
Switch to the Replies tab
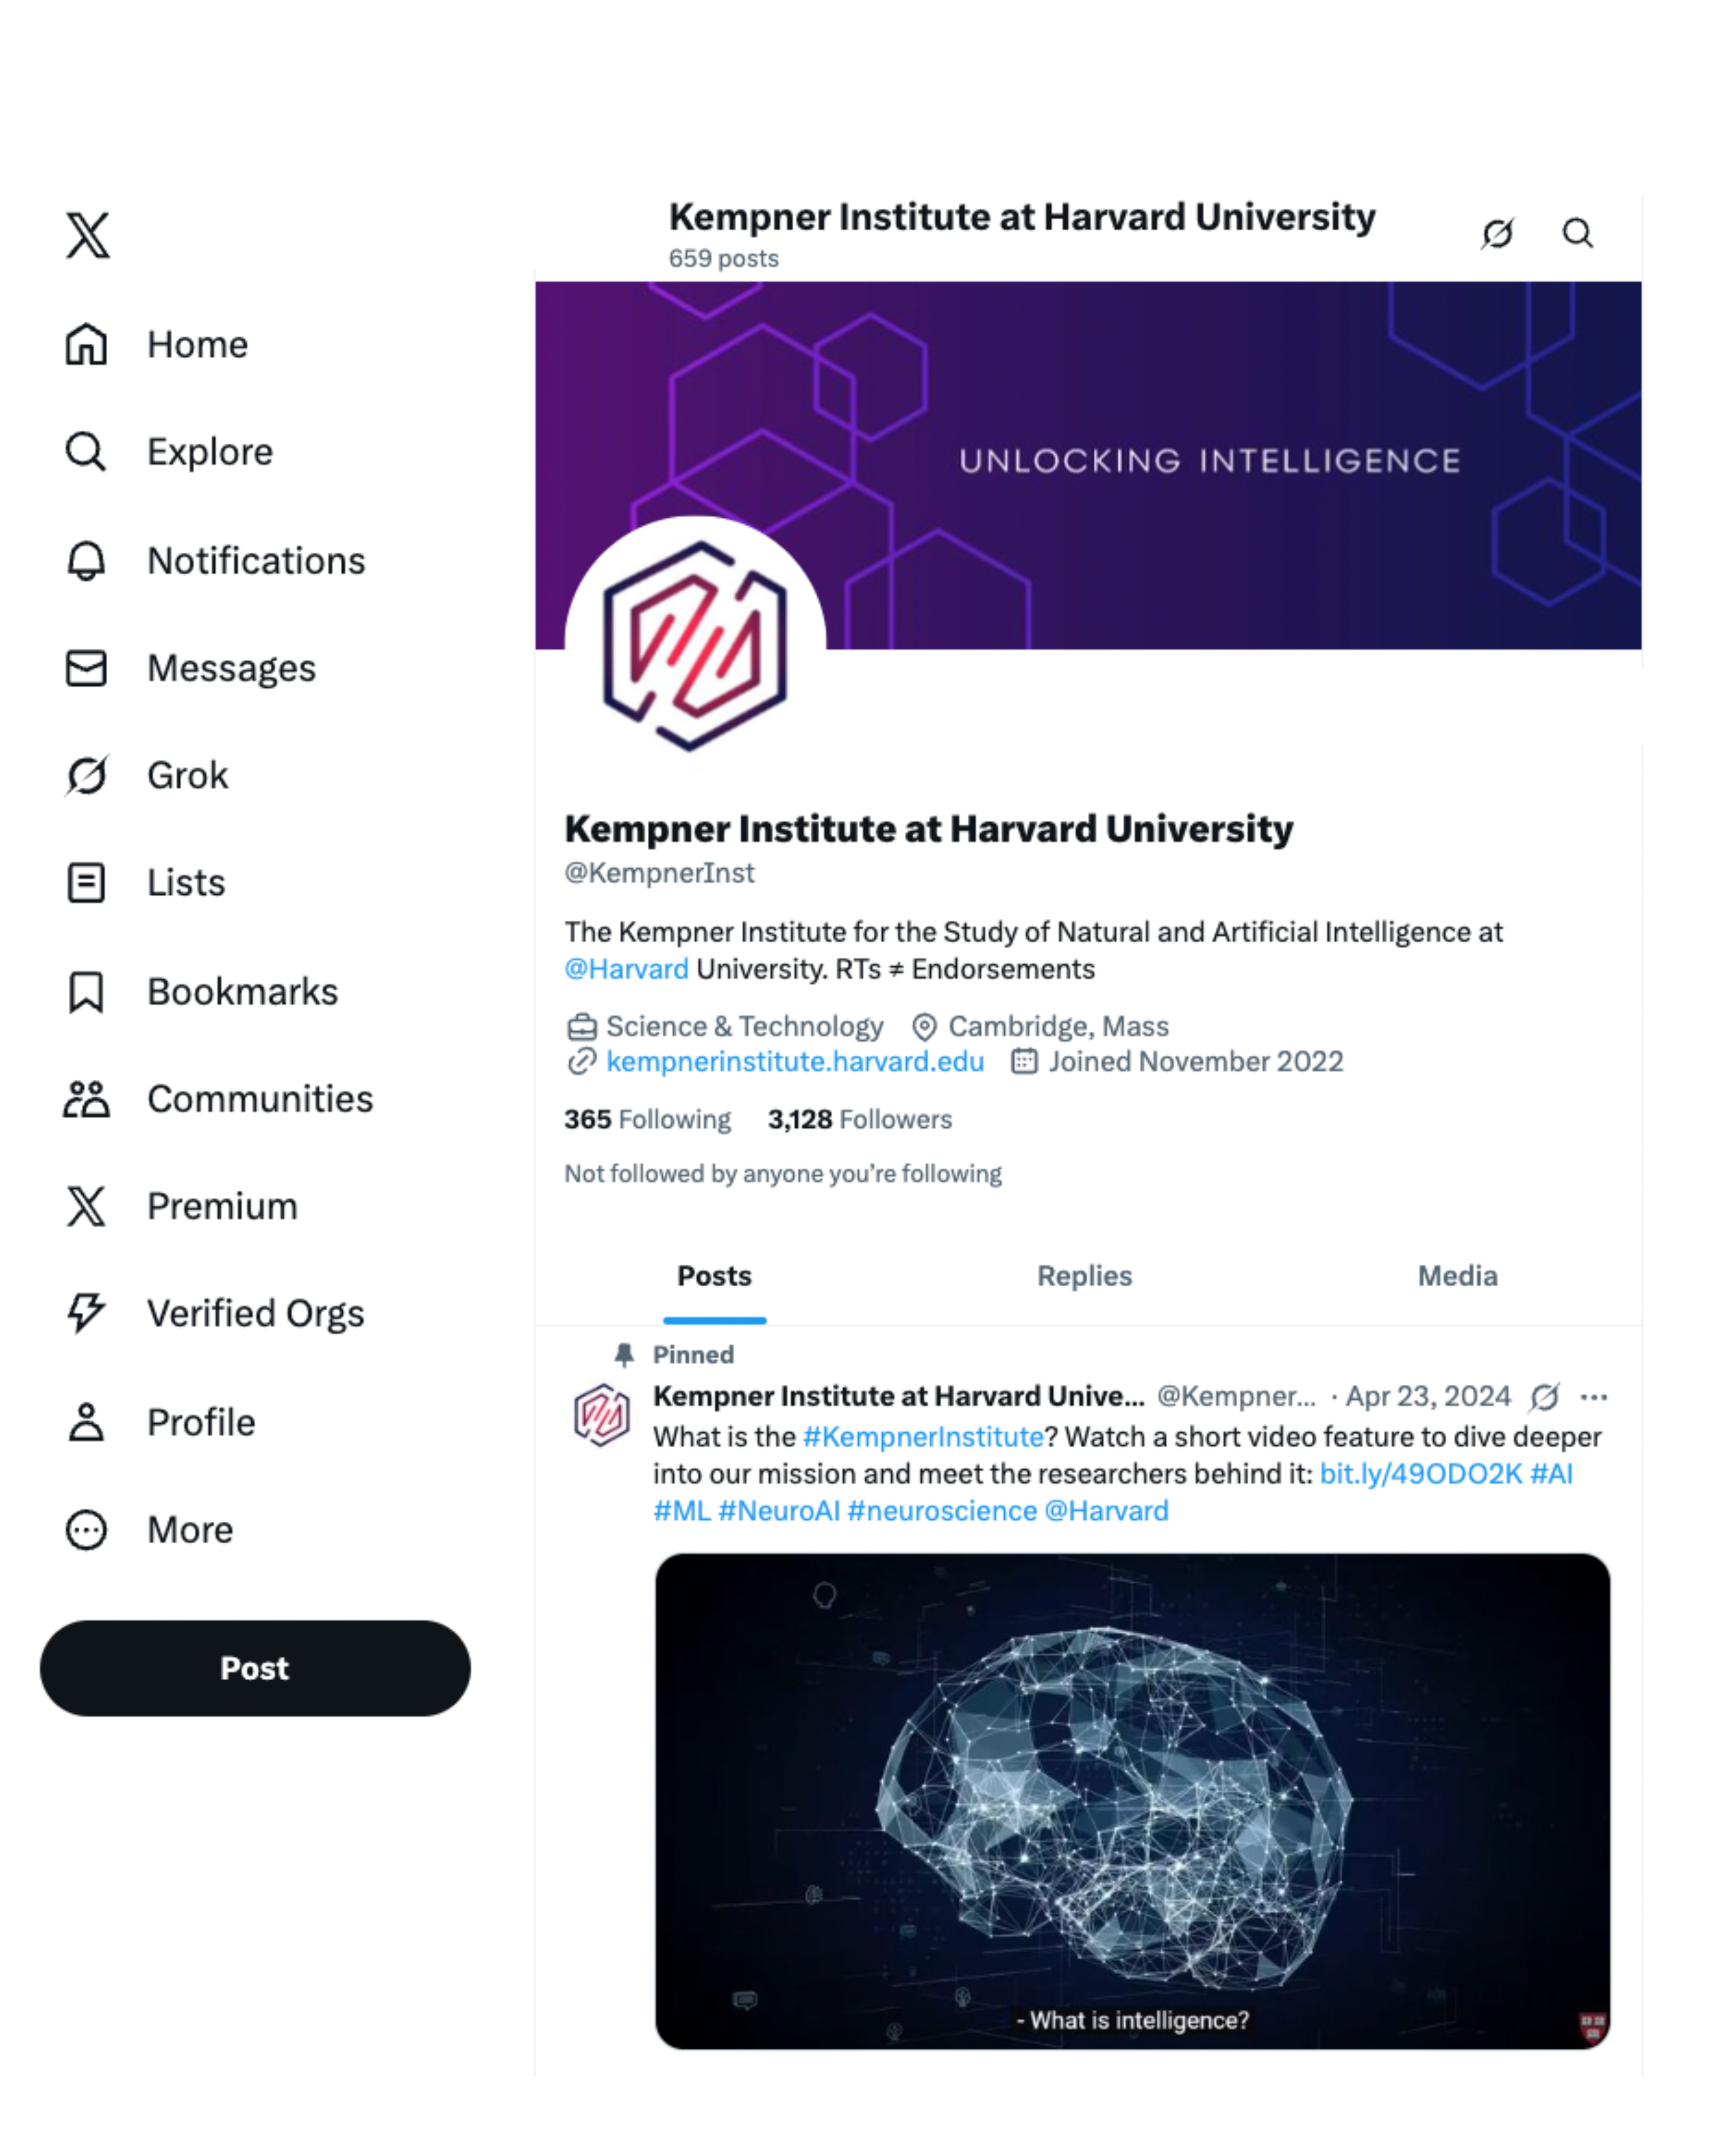tap(1084, 1276)
